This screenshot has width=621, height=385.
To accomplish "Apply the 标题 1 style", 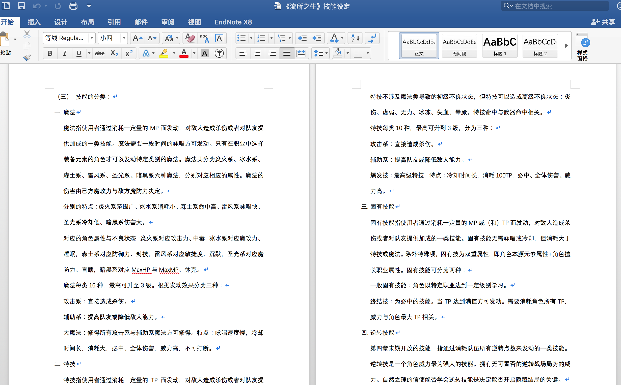I will [x=500, y=46].
